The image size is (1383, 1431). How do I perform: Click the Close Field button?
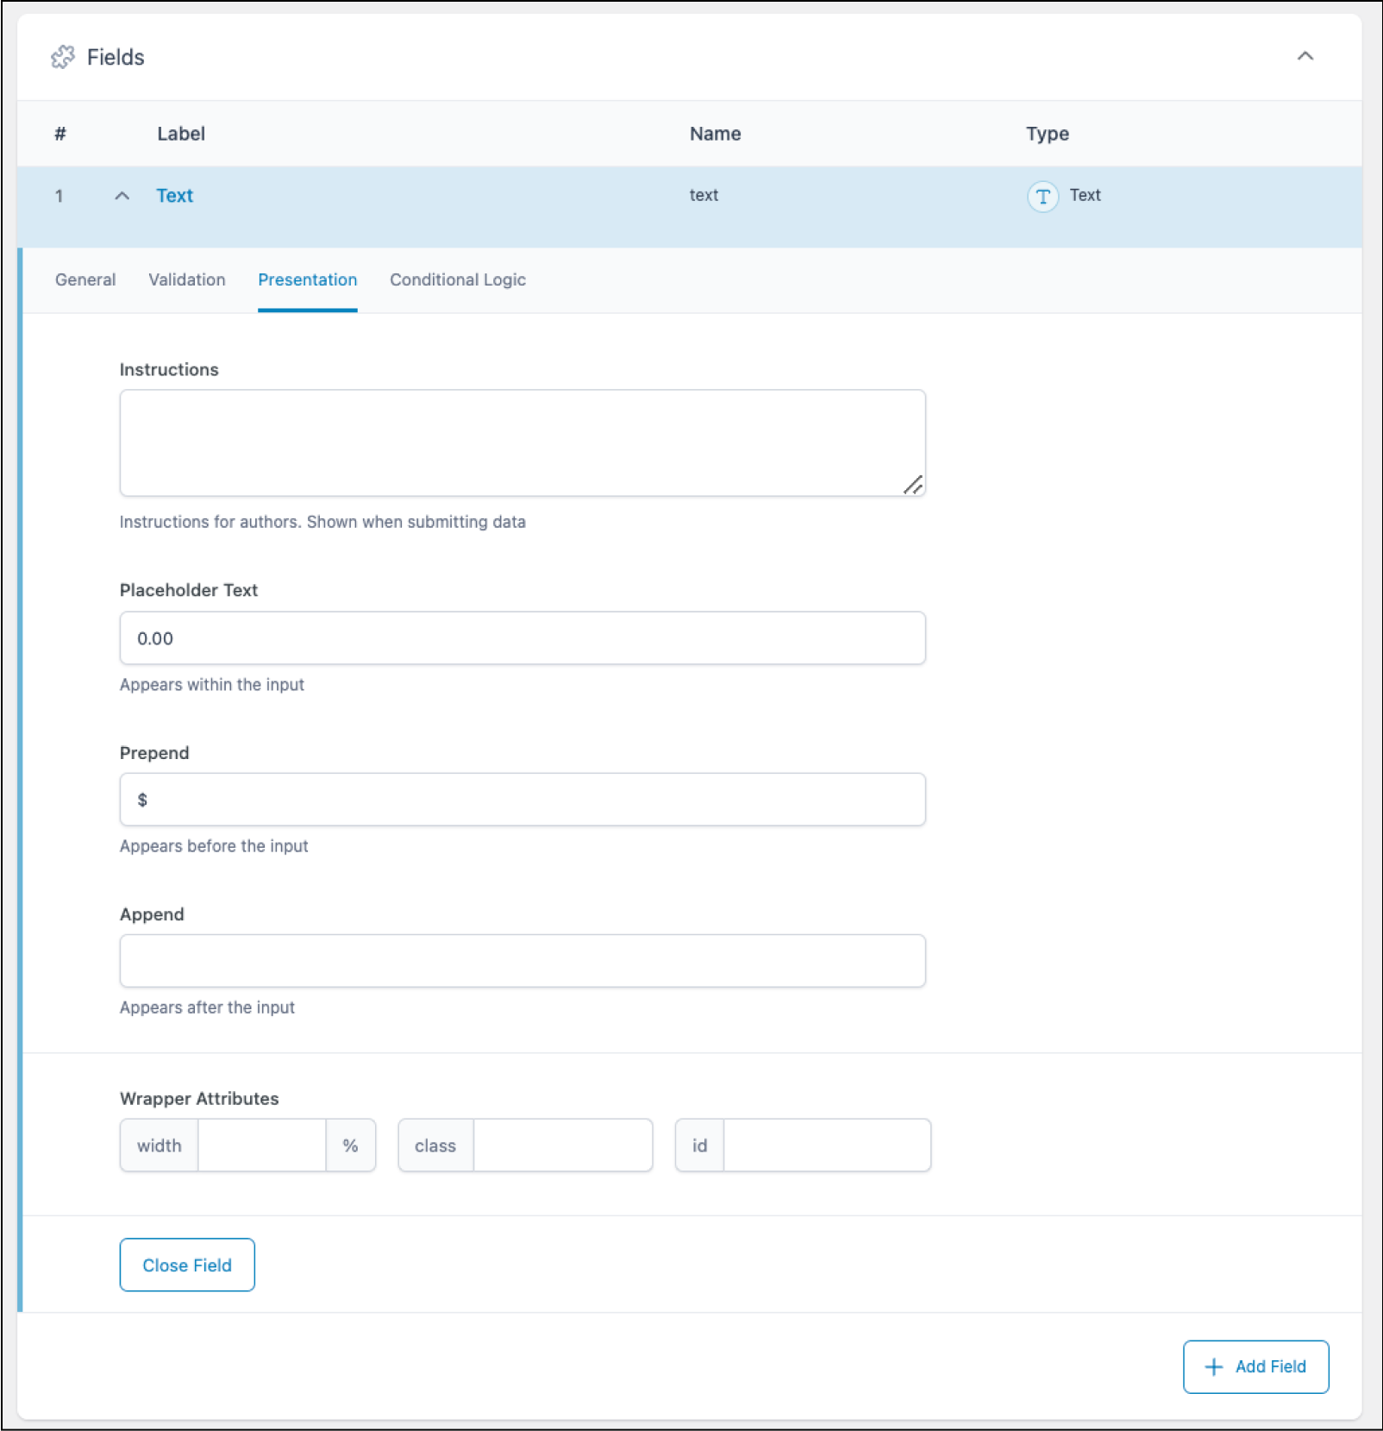(186, 1265)
